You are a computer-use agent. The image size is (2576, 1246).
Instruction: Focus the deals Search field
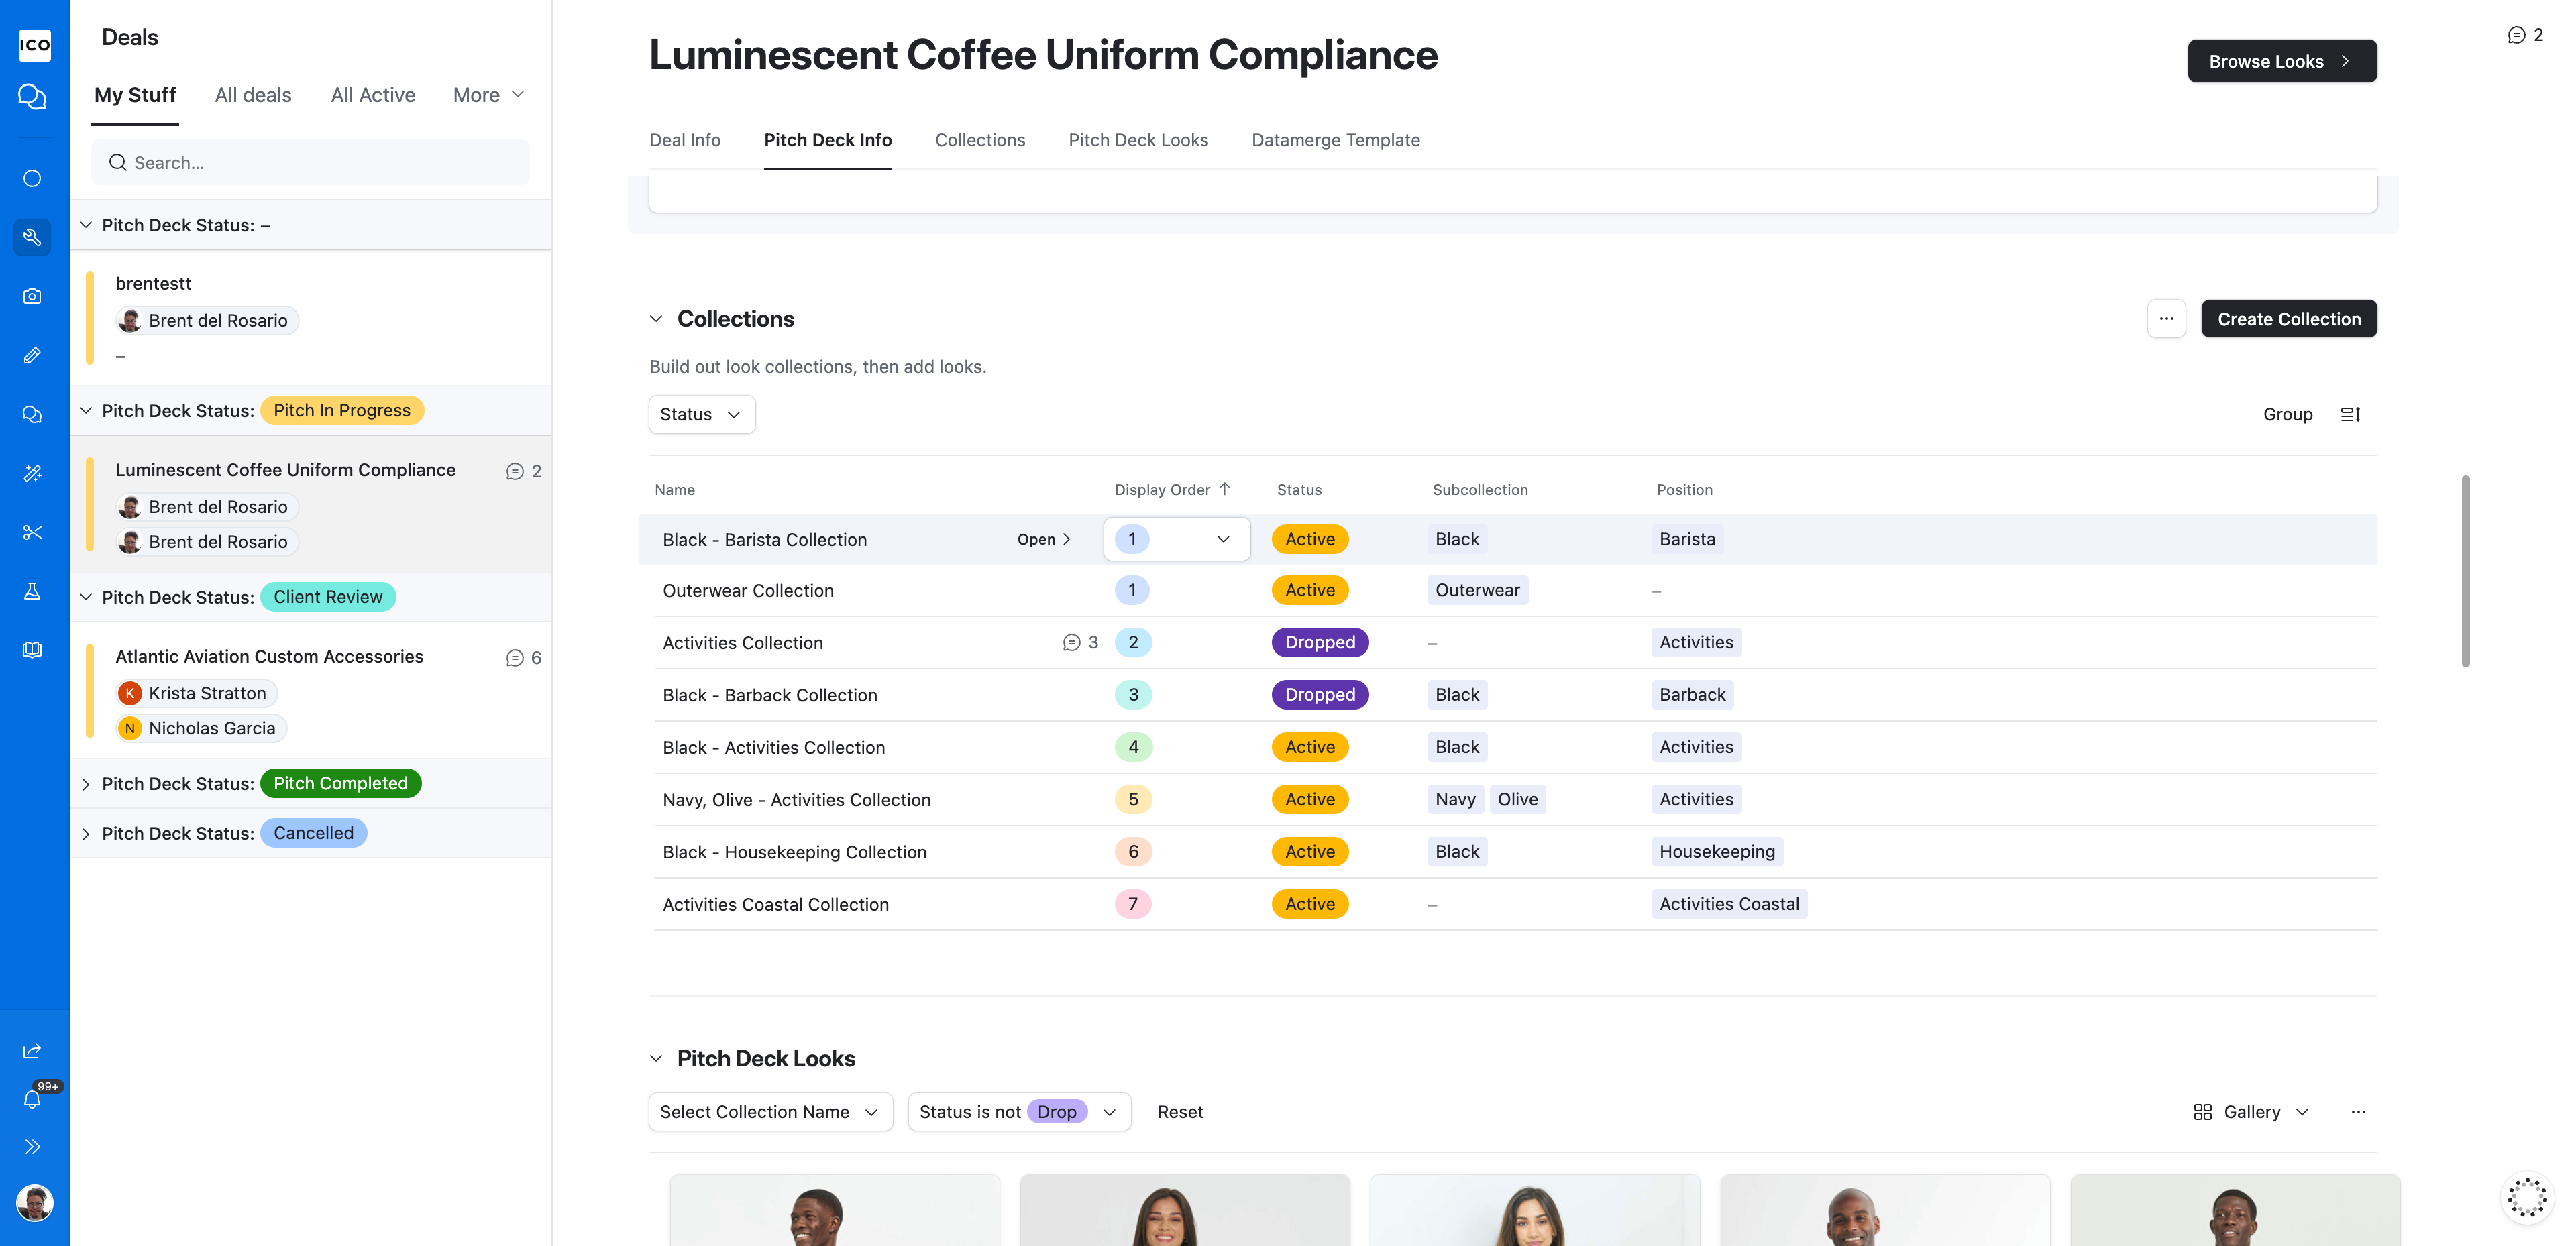(310, 162)
